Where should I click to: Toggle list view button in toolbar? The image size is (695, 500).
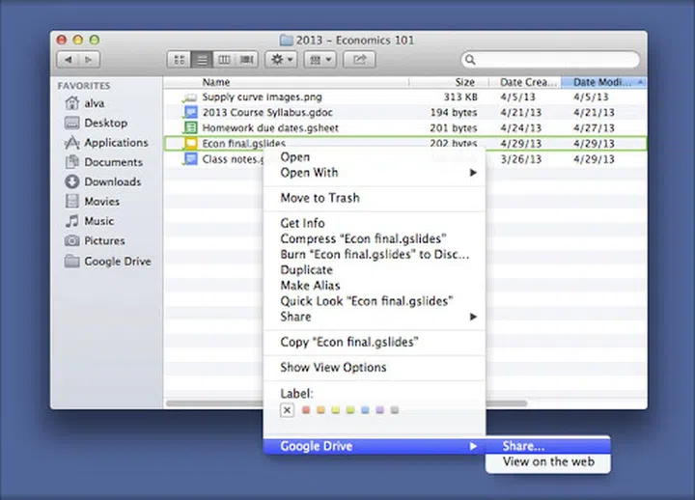201,60
